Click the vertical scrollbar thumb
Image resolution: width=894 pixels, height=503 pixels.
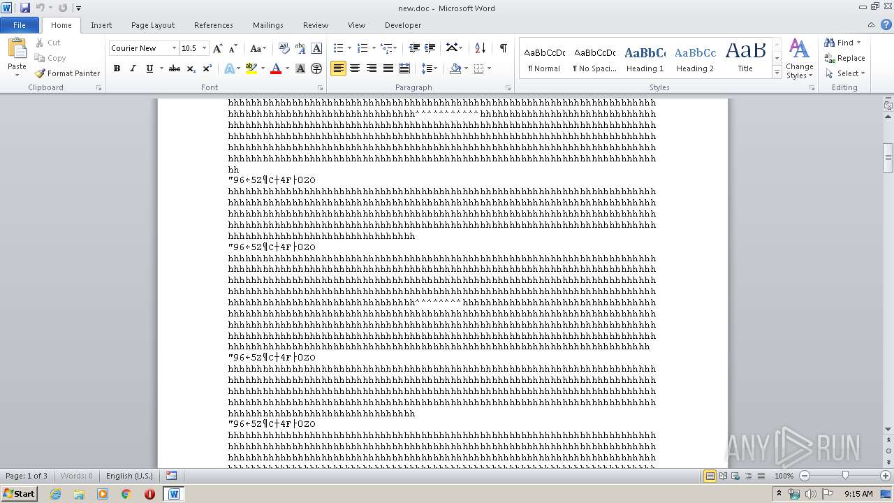coord(888,158)
